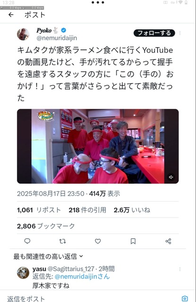The image size is (196, 302).
Task: Click the フォローする button
Action: 154,33
